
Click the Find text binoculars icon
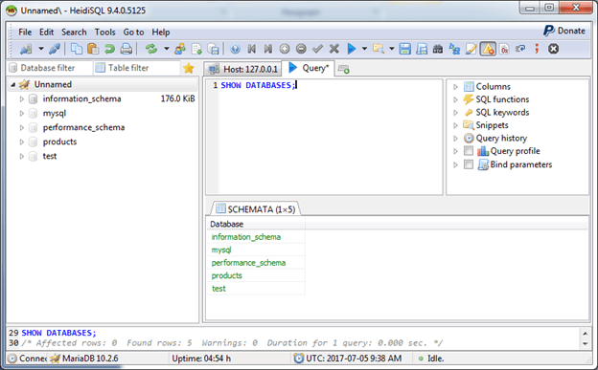(438, 49)
